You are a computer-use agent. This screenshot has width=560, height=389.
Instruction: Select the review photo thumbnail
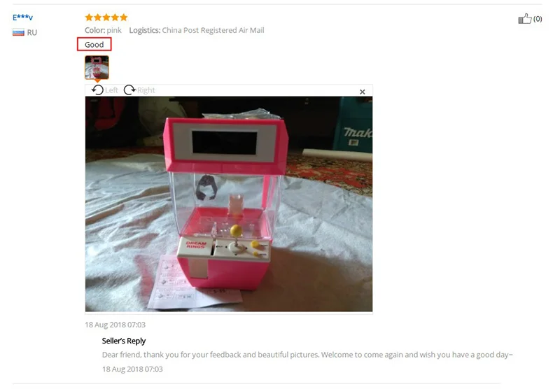pyautogui.click(x=97, y=67)
